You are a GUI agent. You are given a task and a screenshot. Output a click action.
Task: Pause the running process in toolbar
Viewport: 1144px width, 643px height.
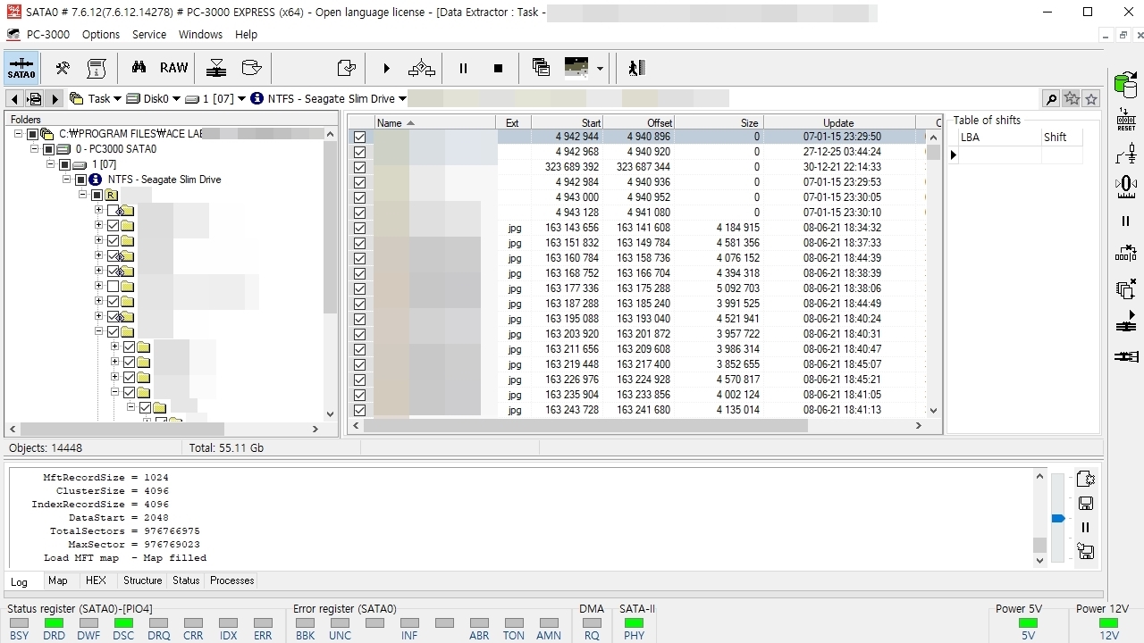(463, 68)
